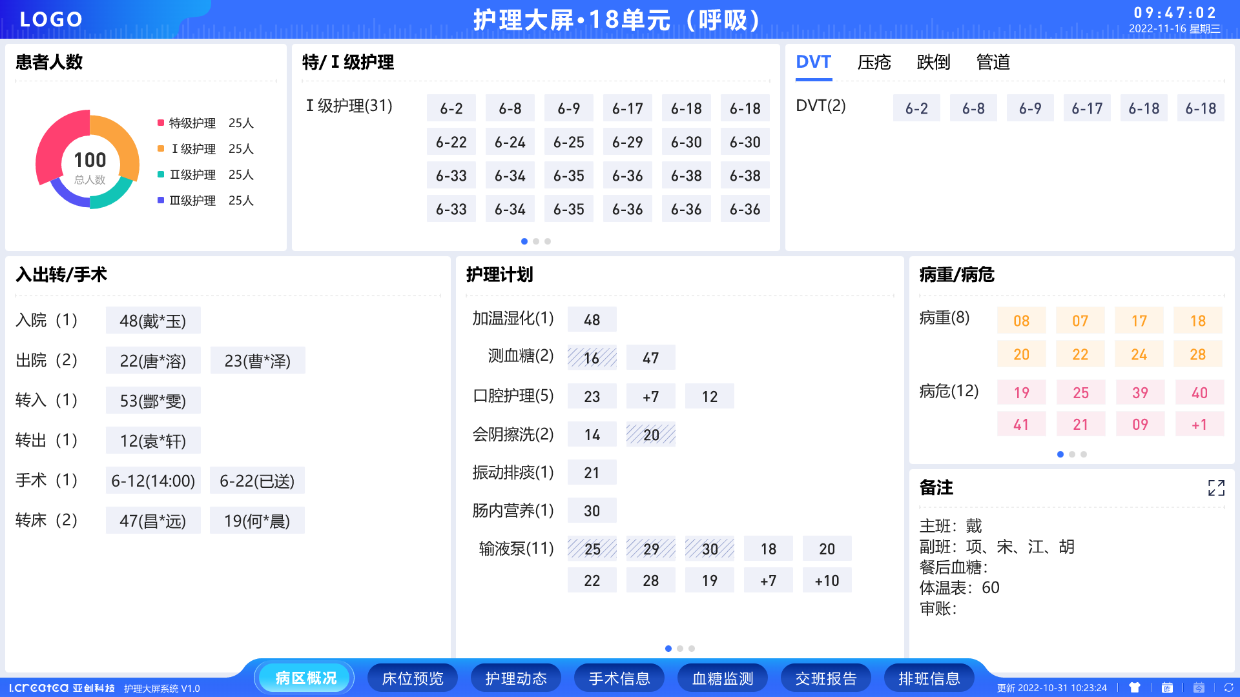Image resolution: width=1240 pixels, height=697 pixels.
Task: Click the theme/skin shirt icon
Action: click(x=1135, y=688)
